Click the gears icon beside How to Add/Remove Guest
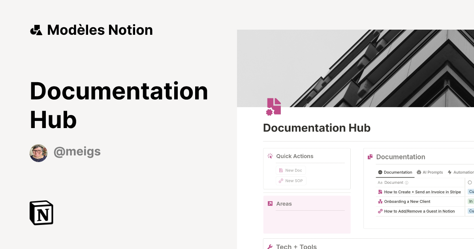The height and width of the screenshot is (249, 474). click(x=380, y=211)
